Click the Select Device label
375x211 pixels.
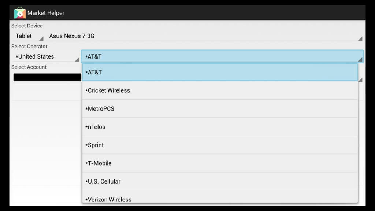coord(27,26)
